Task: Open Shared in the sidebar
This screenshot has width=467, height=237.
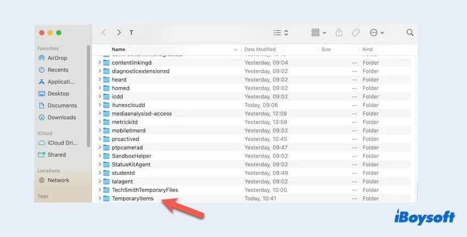Action: 52,154
